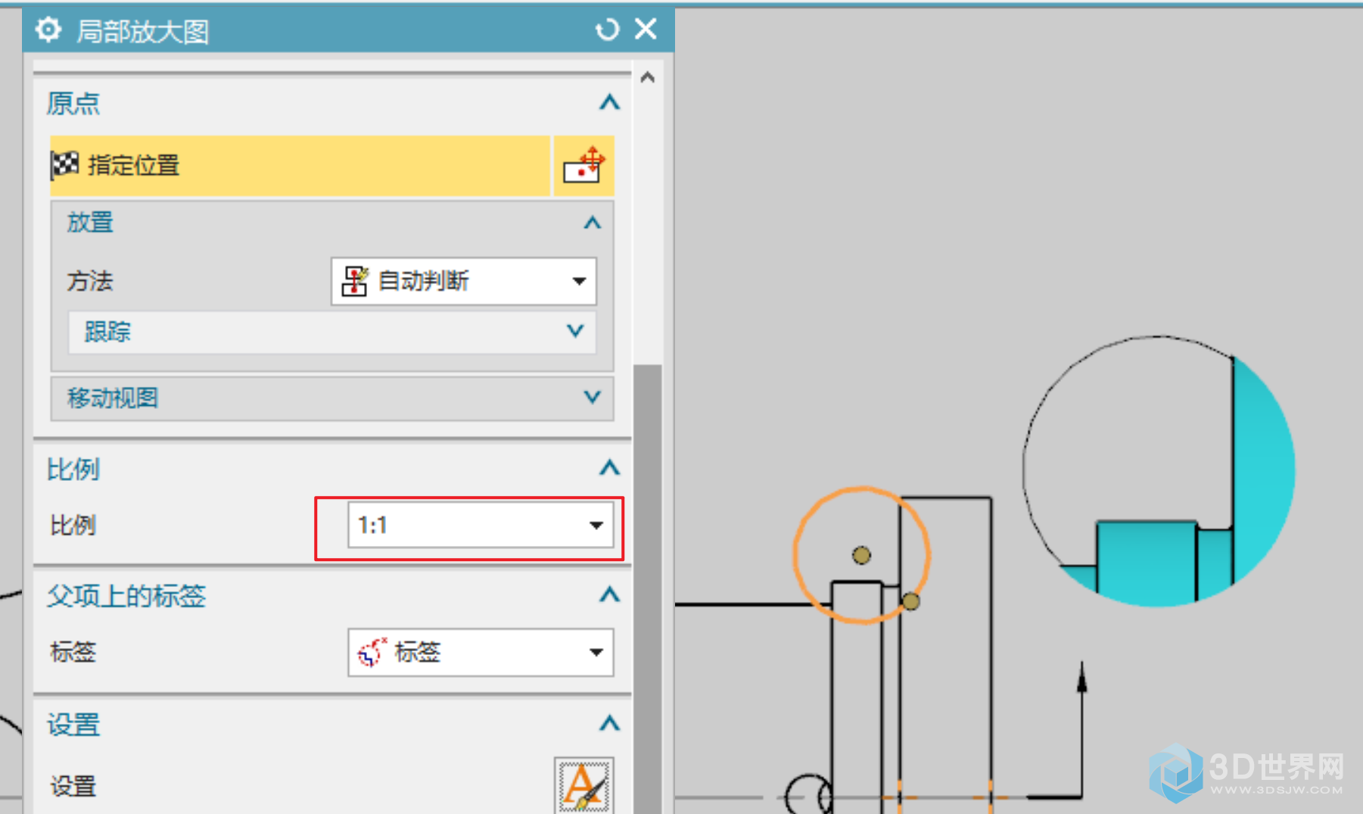
Task: Click the 标签 dropdown's label icon
Action: pos(372,652)
